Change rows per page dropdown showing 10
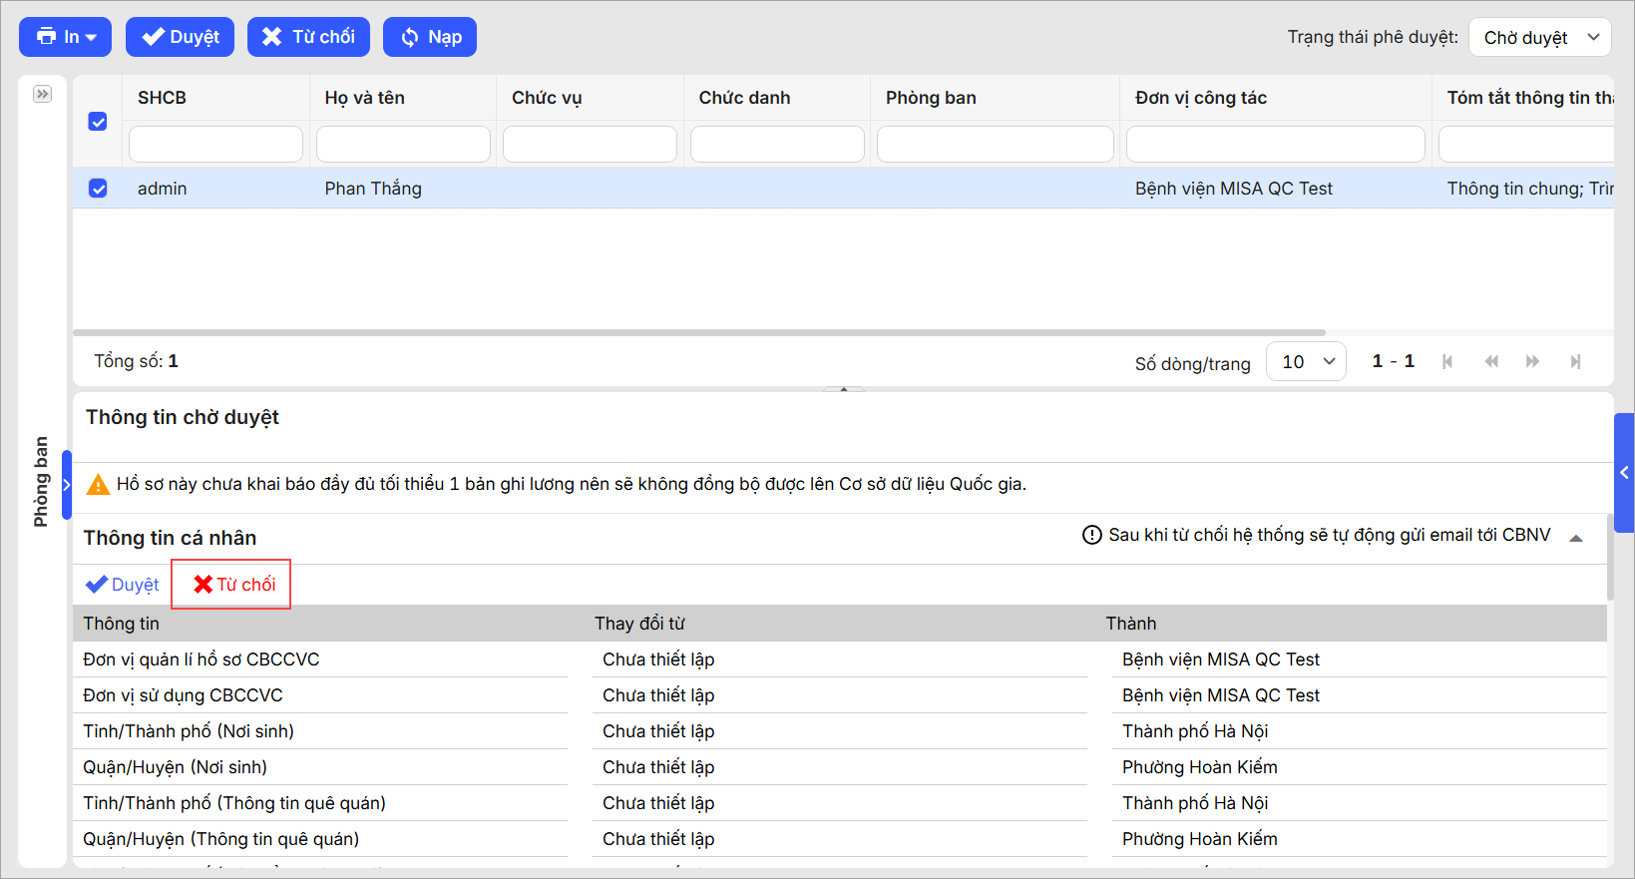Viewport: 1635px width, 879px height. pos(1306,362)
